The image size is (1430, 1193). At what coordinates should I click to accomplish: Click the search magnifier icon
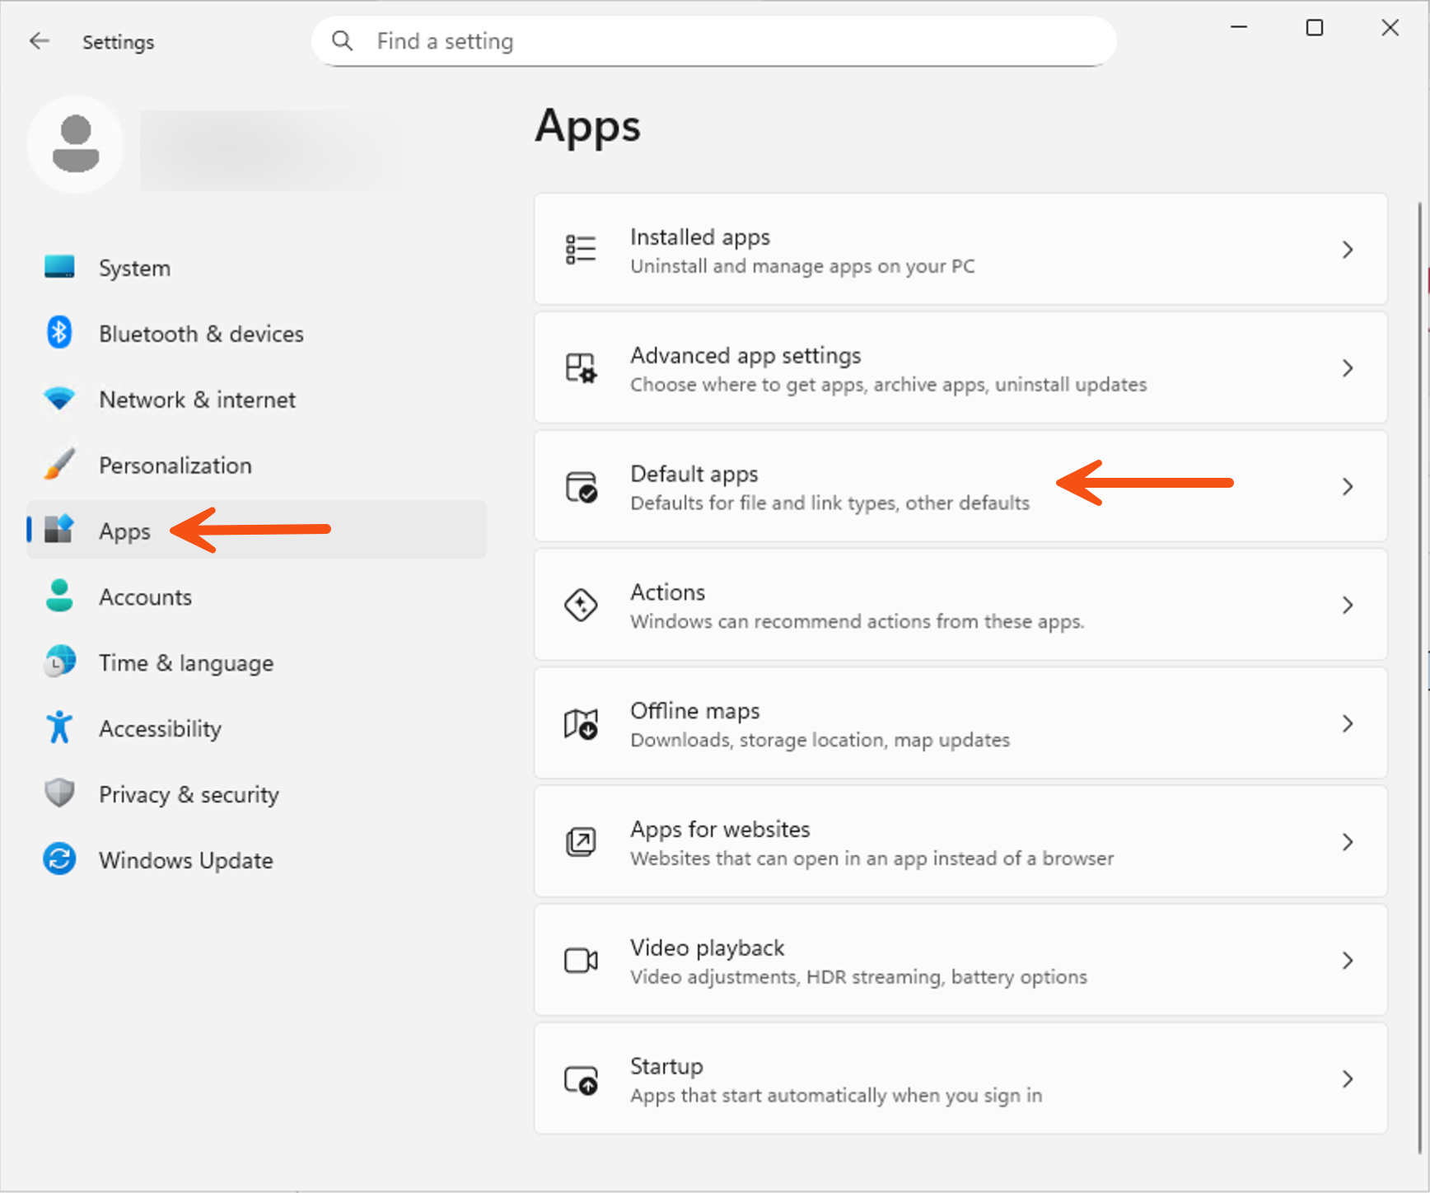(x=342, y=40)
